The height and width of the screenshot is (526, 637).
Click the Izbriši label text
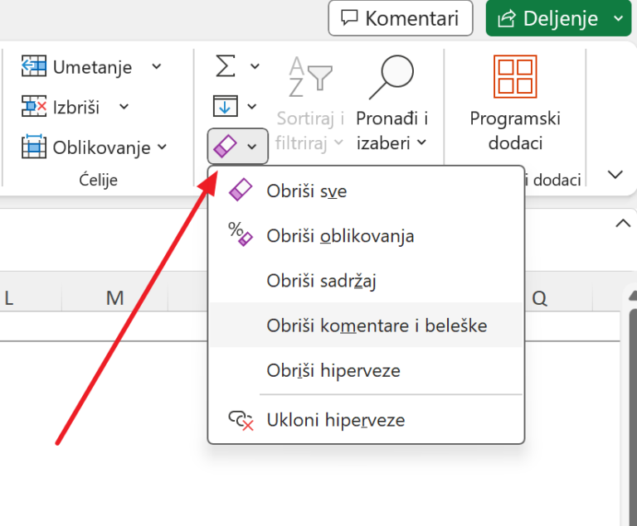[76, 107]
